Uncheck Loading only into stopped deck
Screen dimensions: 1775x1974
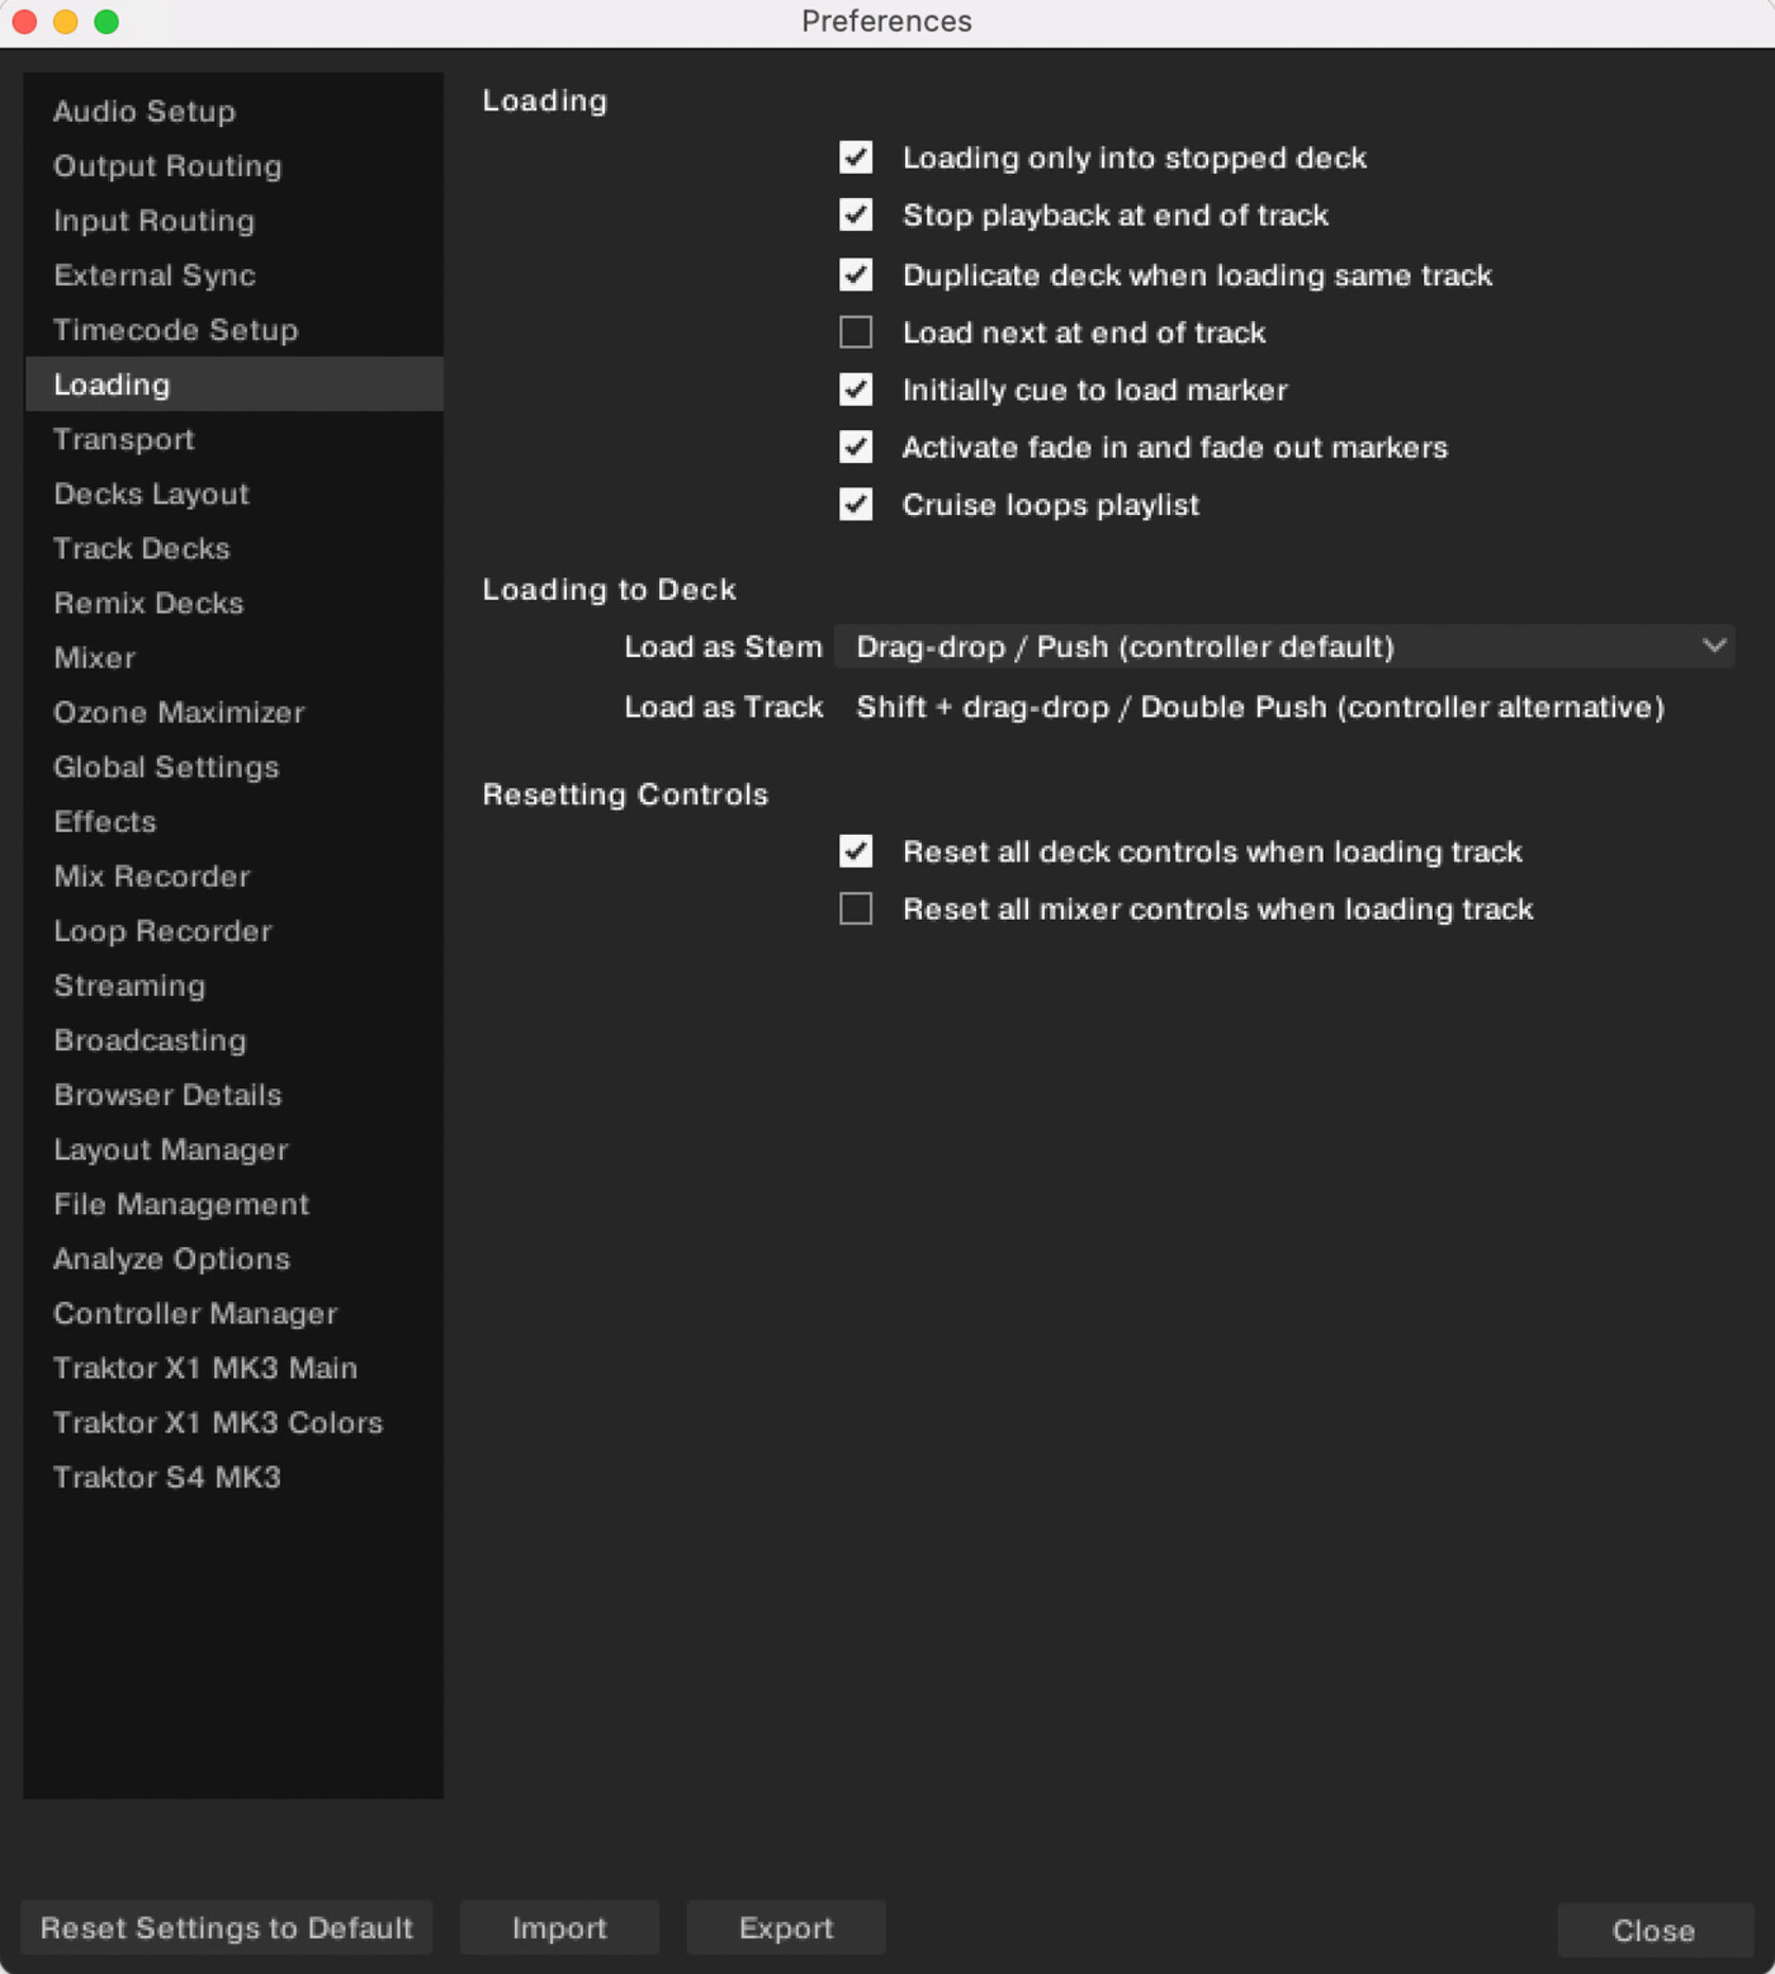tap(855, 158)
